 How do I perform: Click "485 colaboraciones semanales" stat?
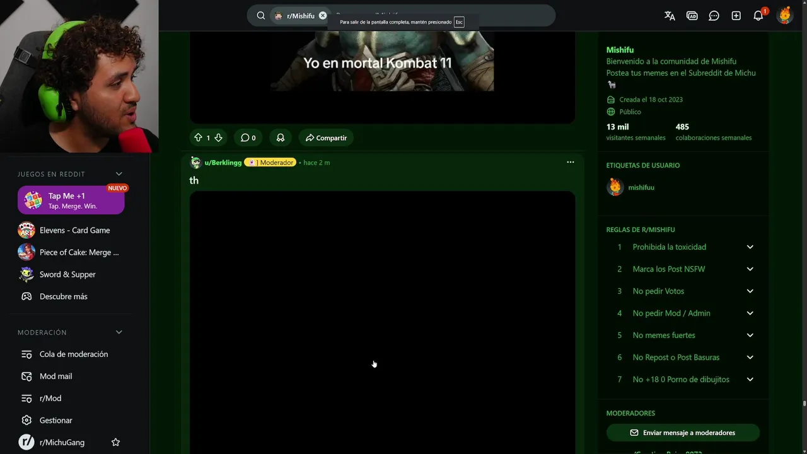pyautogui.click(x=713, y=132)
